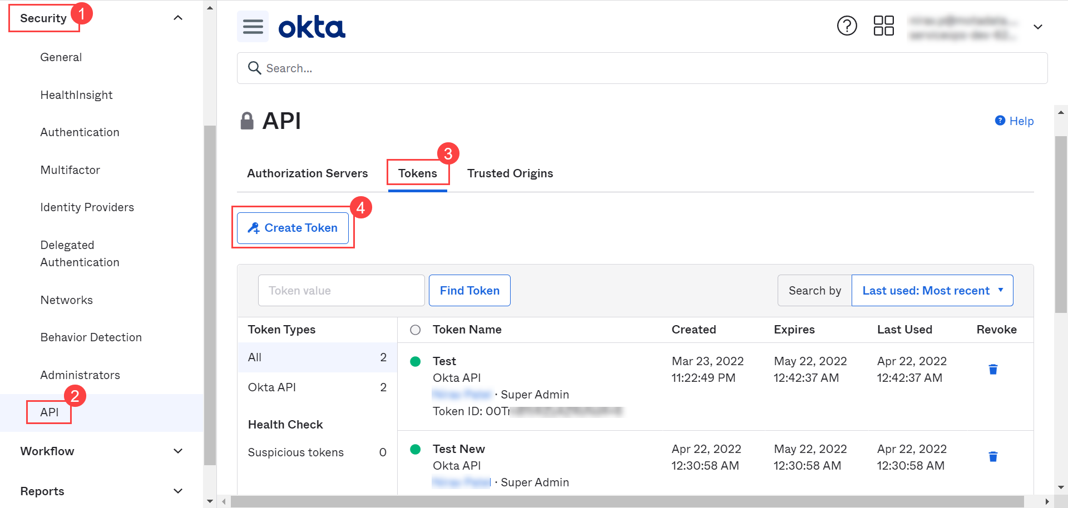Click the Test New token name
The width and height of the screenshot is (1068, 508).
pos(459,449)
